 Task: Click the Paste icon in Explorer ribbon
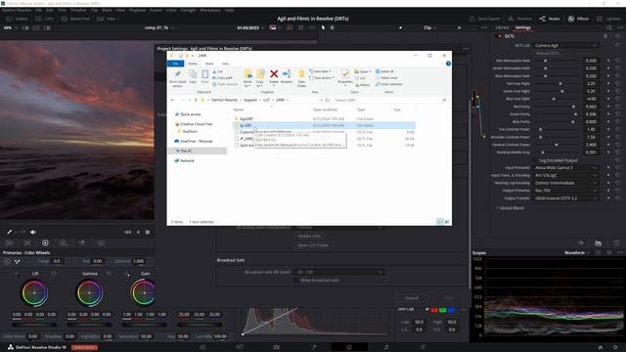[x=204, y=74]
